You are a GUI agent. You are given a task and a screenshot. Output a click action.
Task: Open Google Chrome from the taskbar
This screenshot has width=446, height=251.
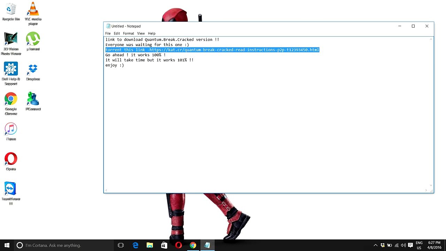point(193,245)
